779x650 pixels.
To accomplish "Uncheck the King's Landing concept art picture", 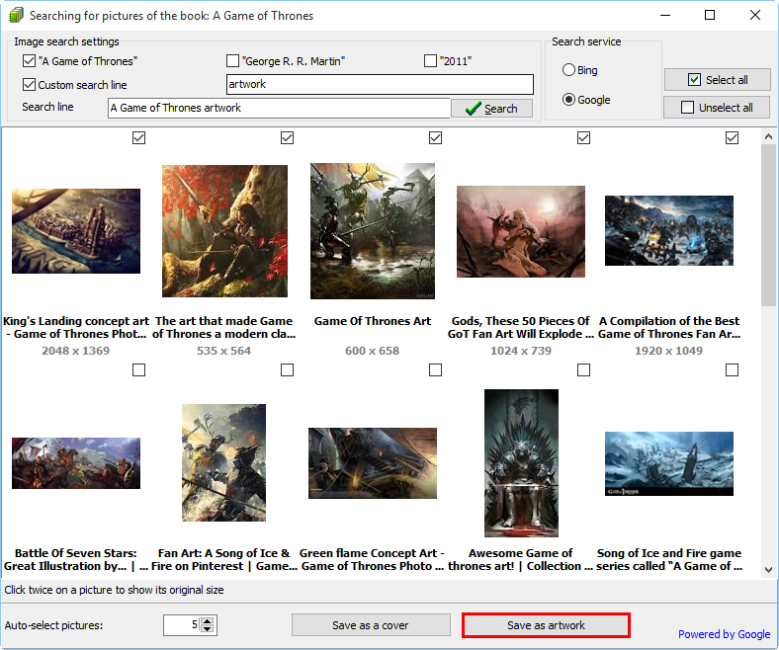I will point(139,138).
